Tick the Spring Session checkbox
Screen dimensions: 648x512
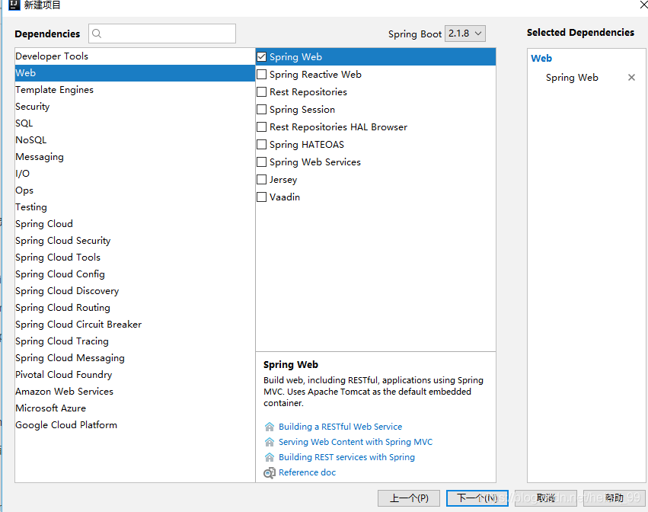point(262,109)
